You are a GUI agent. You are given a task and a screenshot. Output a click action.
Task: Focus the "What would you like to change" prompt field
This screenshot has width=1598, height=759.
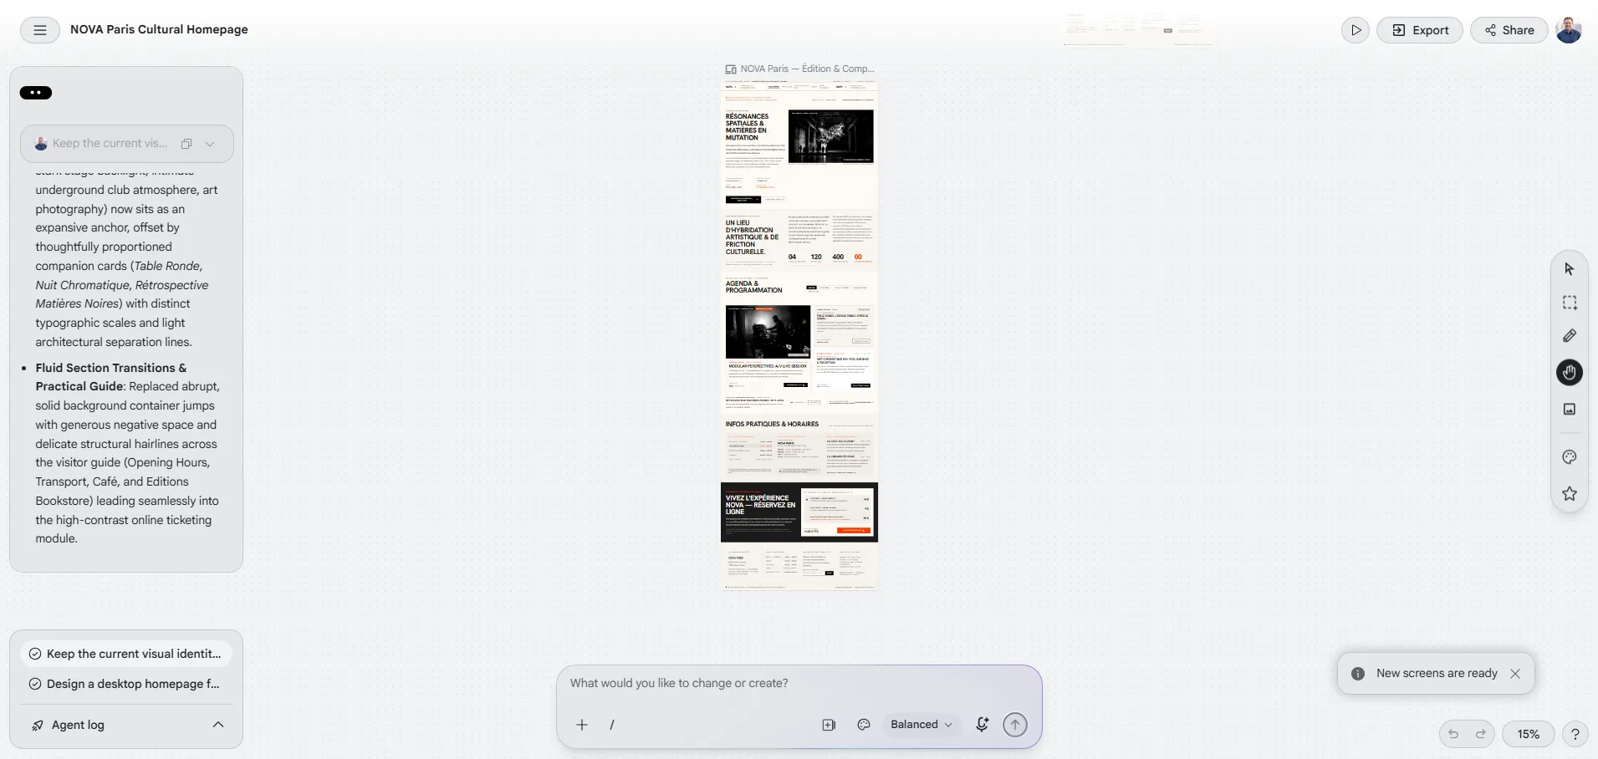click(799, 683)
